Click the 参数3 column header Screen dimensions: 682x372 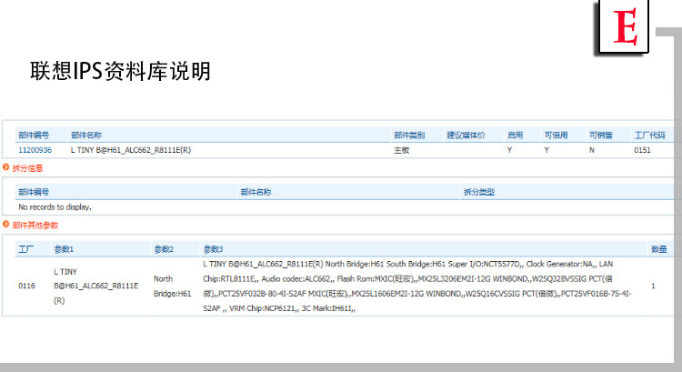click(x=213, y=249)
